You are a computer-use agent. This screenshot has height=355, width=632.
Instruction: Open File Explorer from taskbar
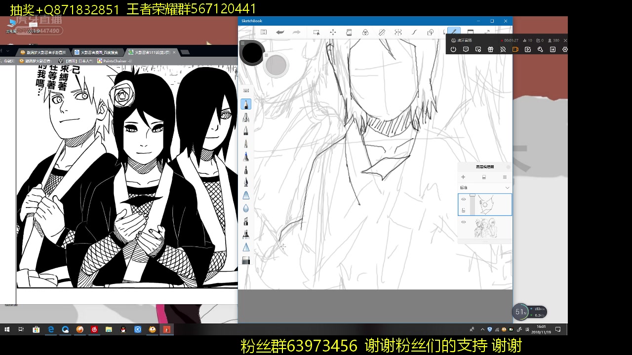109,329
